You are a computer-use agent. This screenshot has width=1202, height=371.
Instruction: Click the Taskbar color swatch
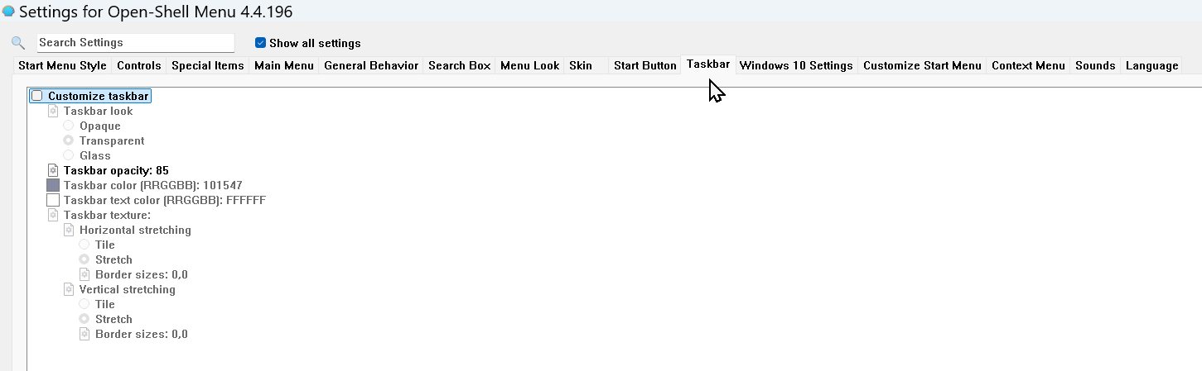[53, 185]
